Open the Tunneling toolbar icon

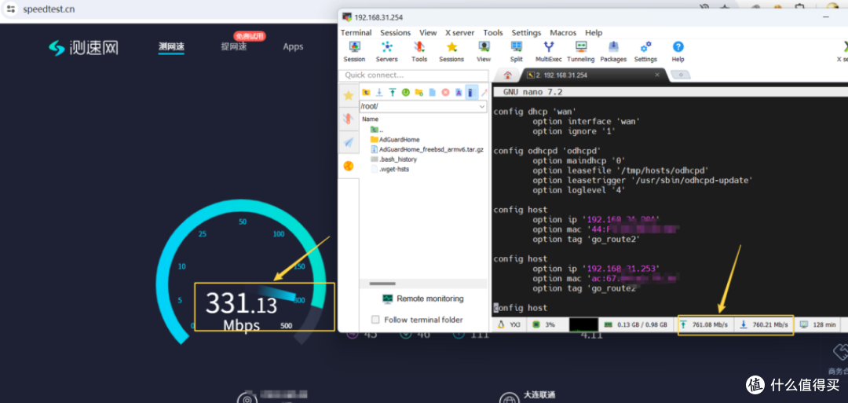coord(581,52)
